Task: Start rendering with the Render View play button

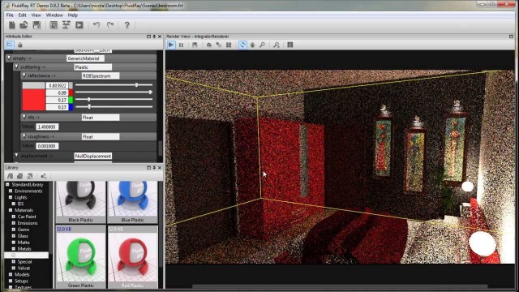Action: click(x=171, y=45)
